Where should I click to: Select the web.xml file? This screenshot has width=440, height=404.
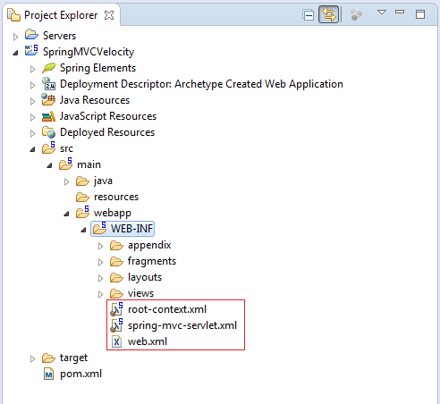(x=148, y=341)
